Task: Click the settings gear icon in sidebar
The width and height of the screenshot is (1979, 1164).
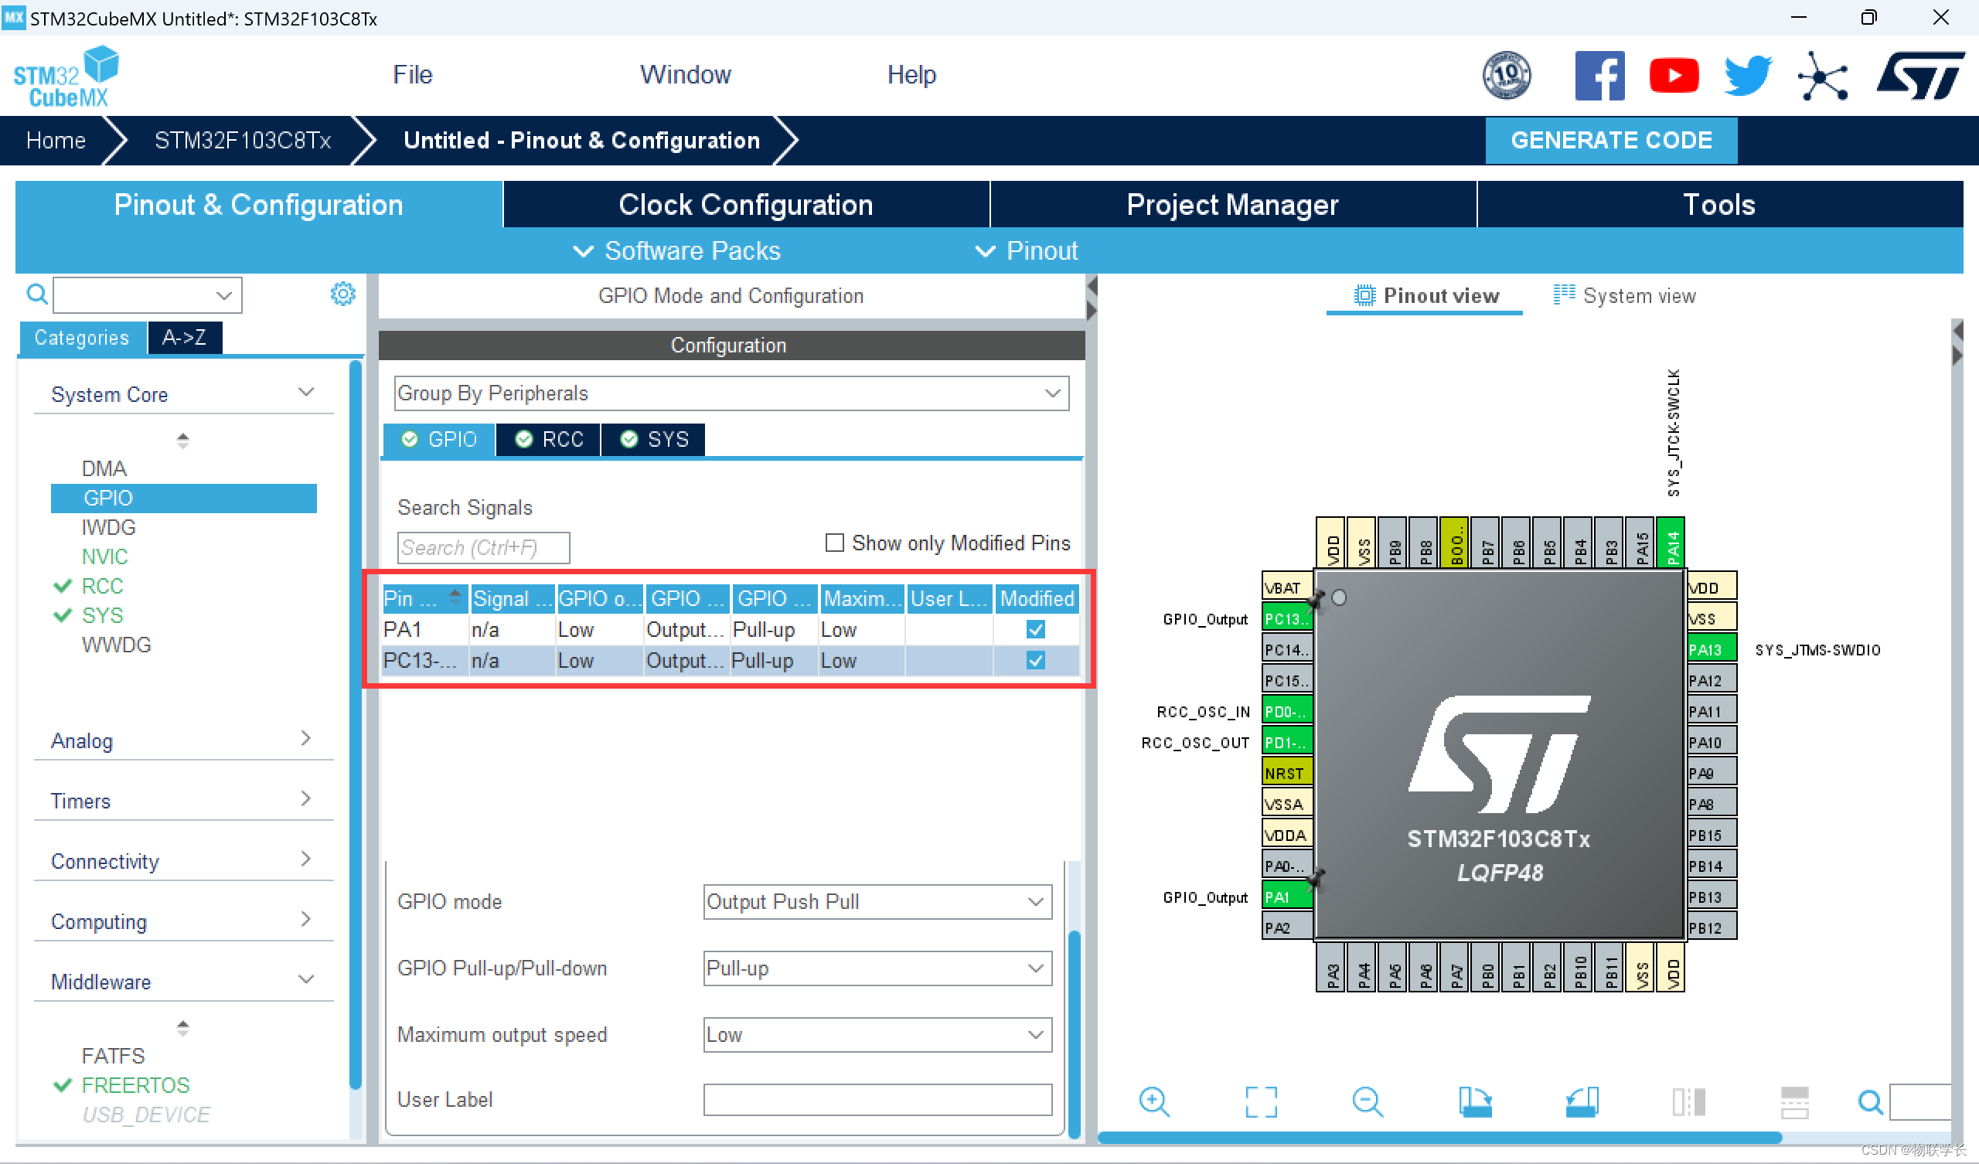Action: point(342,294)
